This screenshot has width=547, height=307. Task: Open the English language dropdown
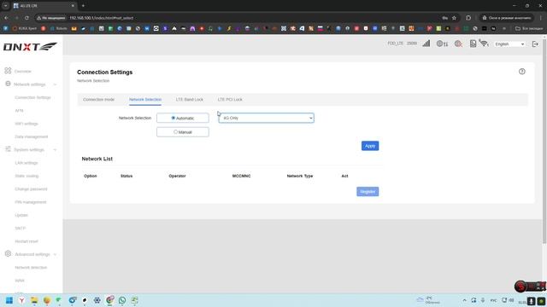point(509,44)
